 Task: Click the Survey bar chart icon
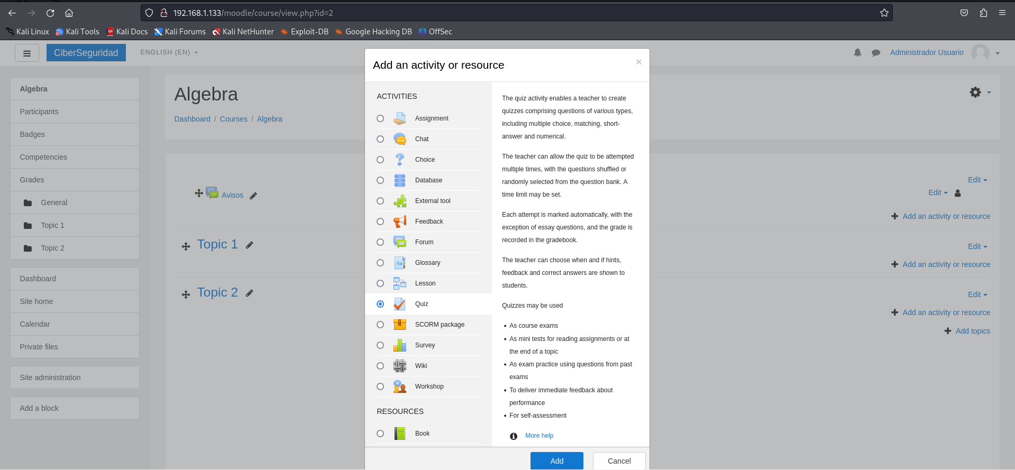399,345
